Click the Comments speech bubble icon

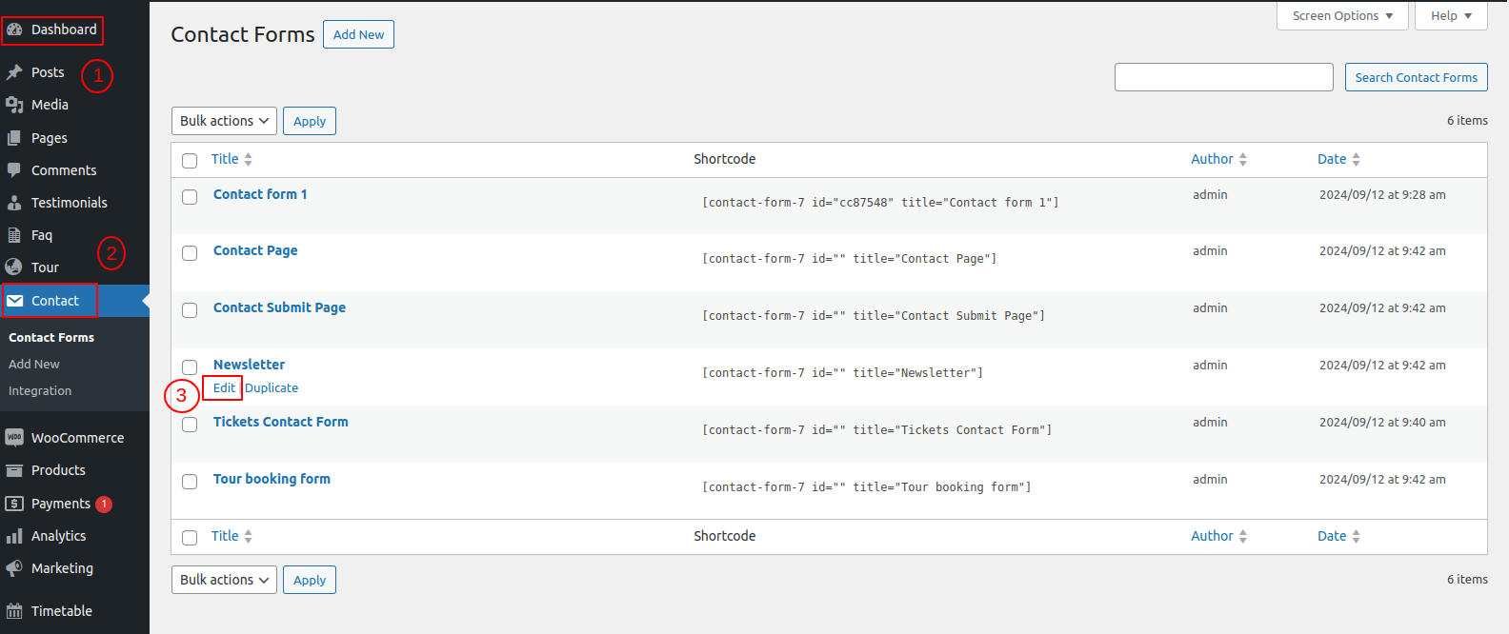14,170
